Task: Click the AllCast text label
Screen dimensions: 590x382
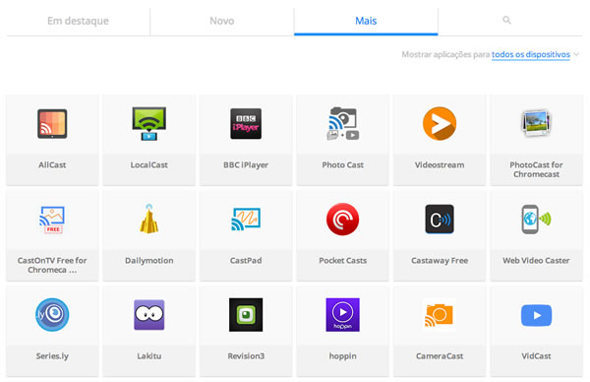Action: [x=52, y=165]
